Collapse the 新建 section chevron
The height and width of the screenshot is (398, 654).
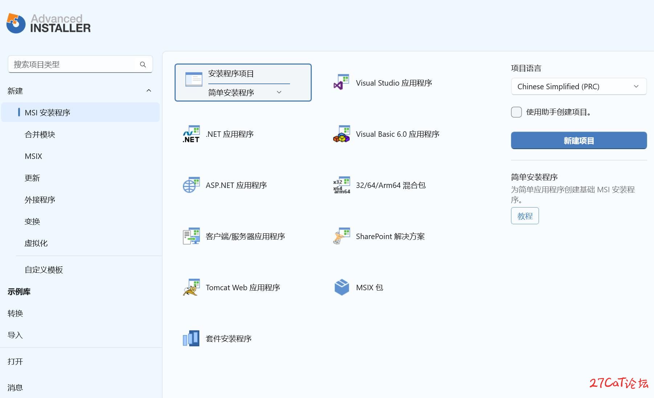pyautogui.click(x=149, y=91)
